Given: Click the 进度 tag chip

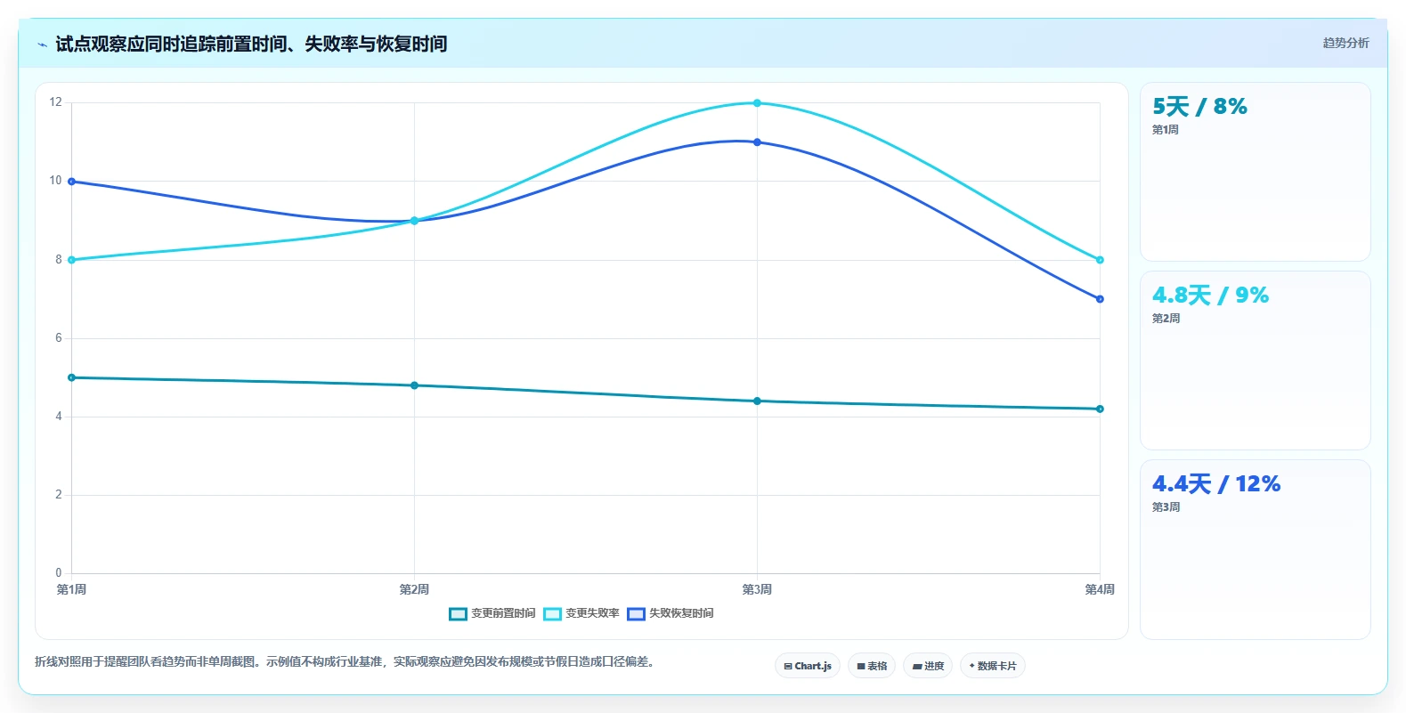Looking at the screenshot, I should click(x=928, y=666).
